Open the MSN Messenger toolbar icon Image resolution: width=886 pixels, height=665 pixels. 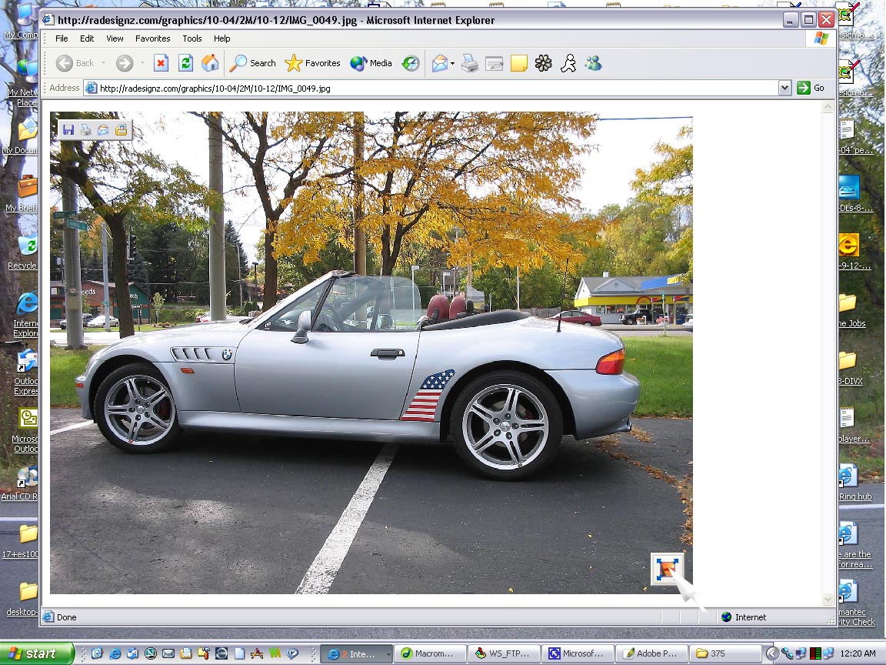[593, 64]
